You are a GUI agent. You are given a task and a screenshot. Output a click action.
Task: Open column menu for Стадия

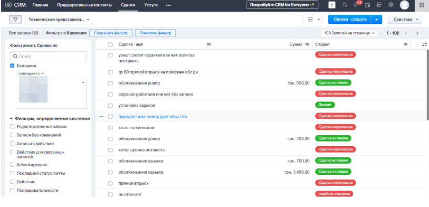[x=406, y=45]
